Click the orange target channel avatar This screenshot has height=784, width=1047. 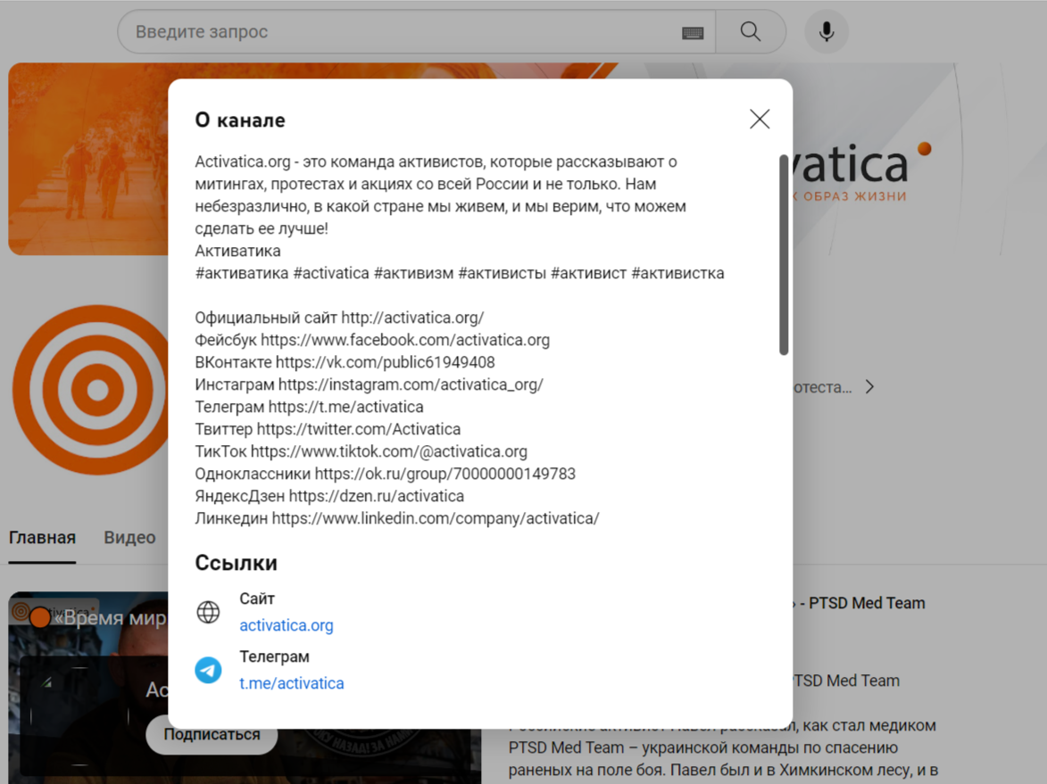coord(90,390)
